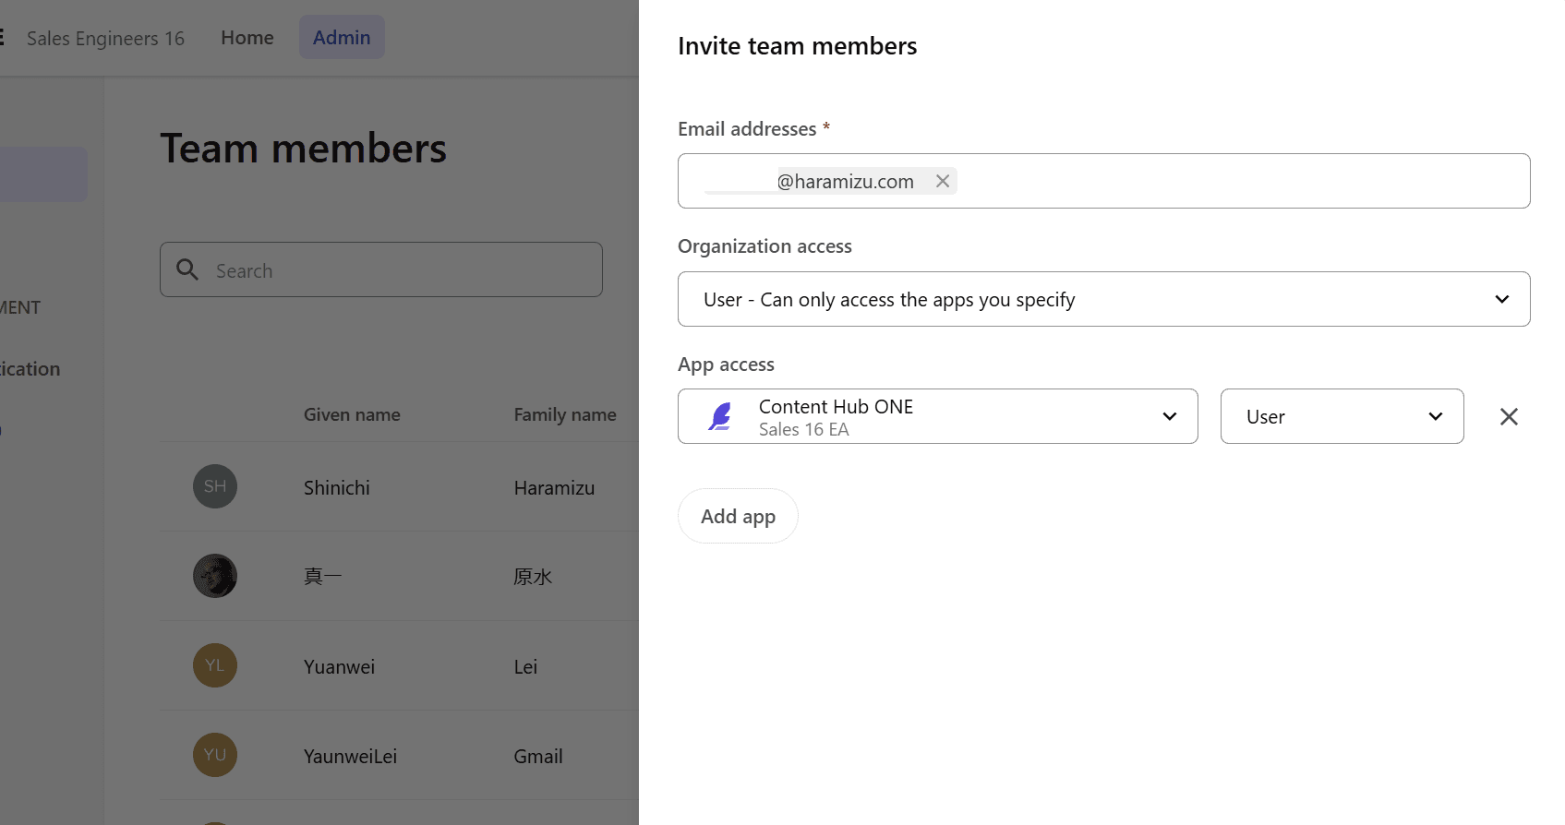Click the YL avatar for Yuanwei
This screenshot has width=1565, height=825.
[215, 665]
